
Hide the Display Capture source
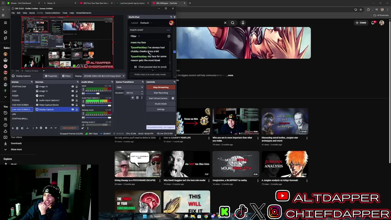73,109
